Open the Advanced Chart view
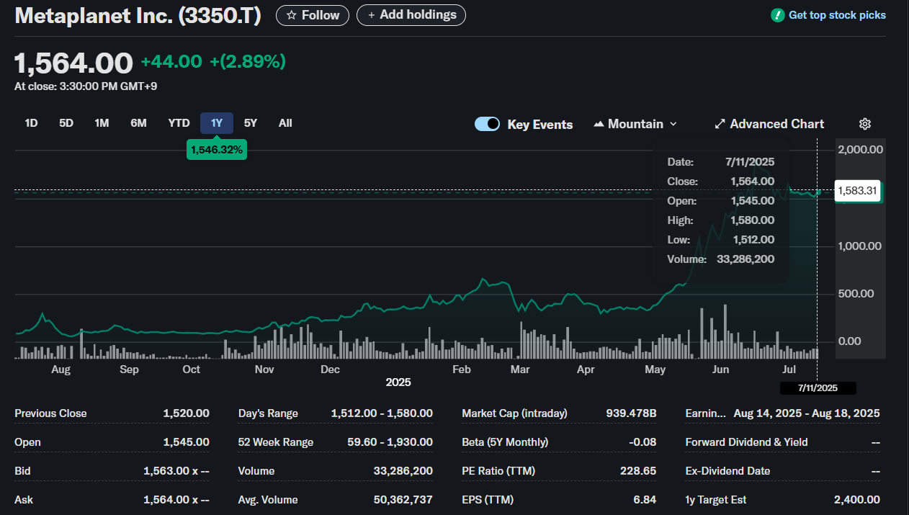 click(x=769, y=124)
